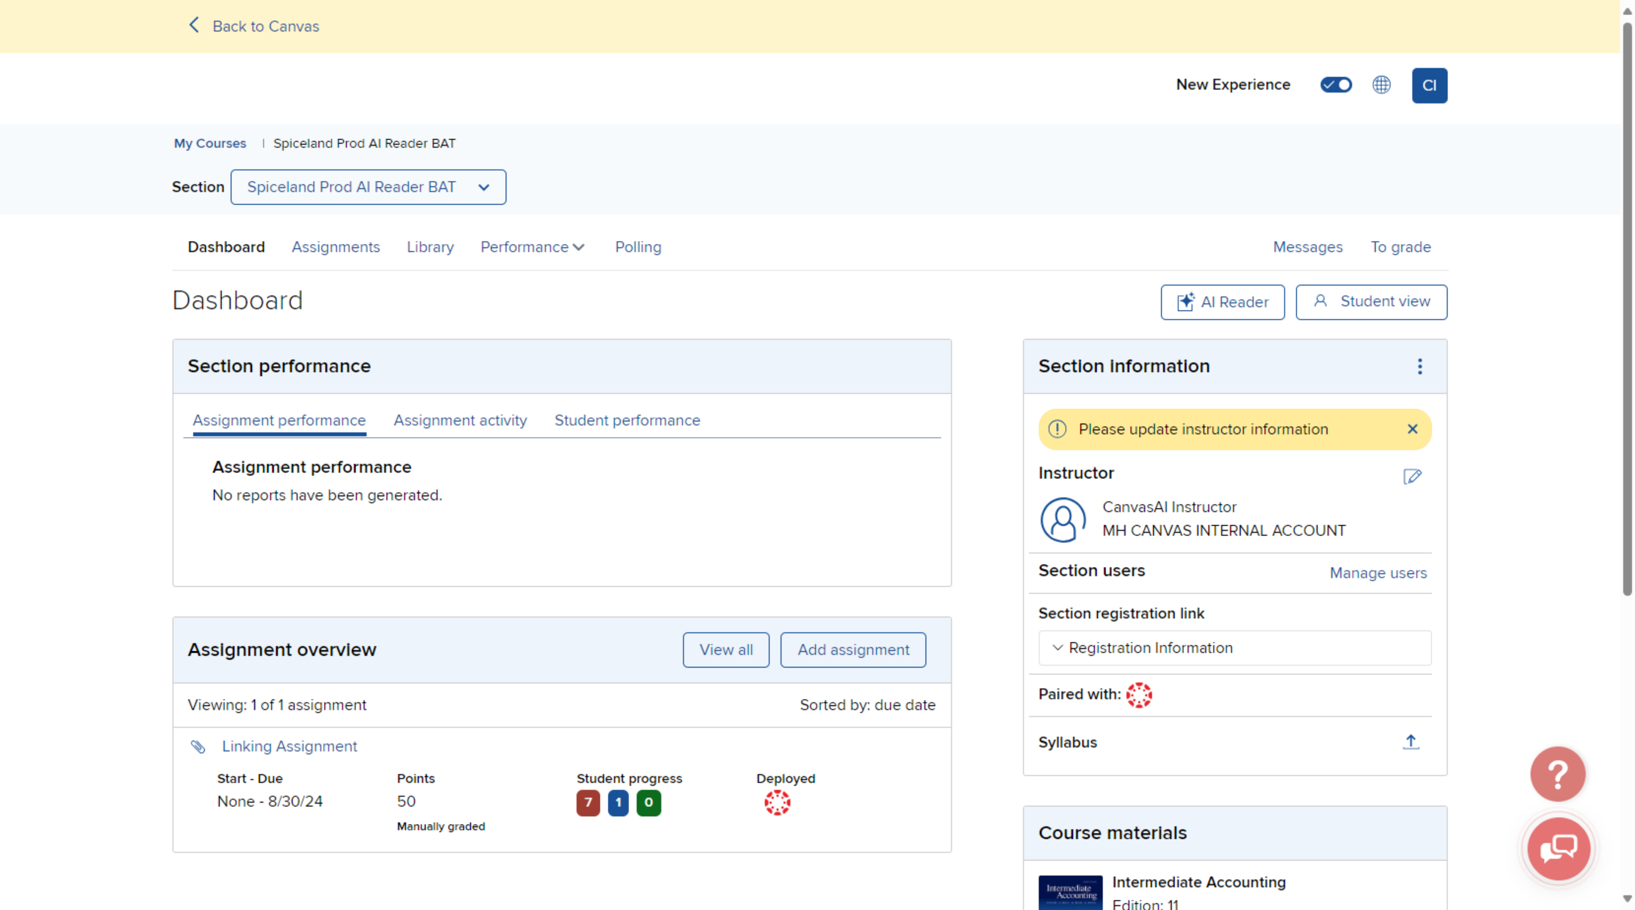Viewport: 1635px width, 910px height.
Task: Open the Manage users link
Action: coord(1378,573)
